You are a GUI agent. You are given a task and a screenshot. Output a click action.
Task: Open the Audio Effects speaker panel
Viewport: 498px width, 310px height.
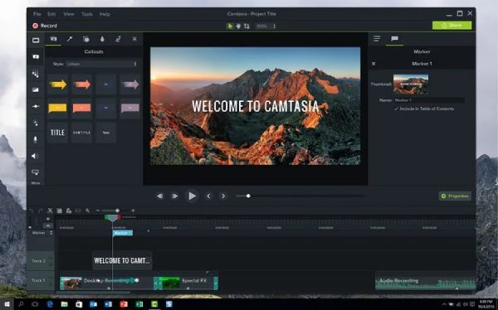pos(35,156)
